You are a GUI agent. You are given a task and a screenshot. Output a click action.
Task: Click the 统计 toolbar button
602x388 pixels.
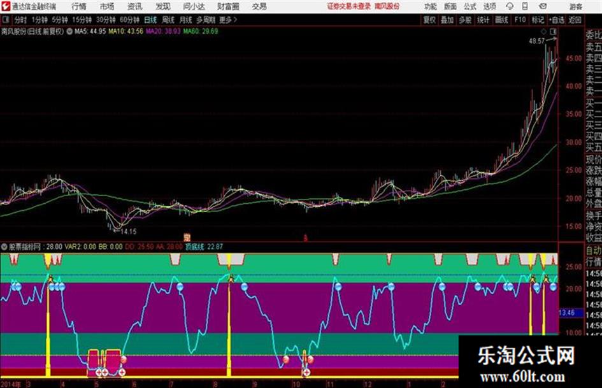[x=483, y=20]
